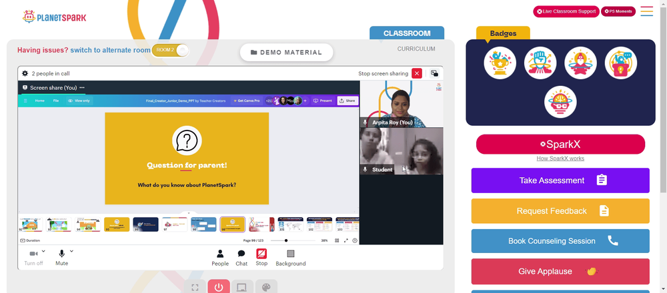Select the brain lightbulb badge
The image size is (667, 293).
coord(560,102)
